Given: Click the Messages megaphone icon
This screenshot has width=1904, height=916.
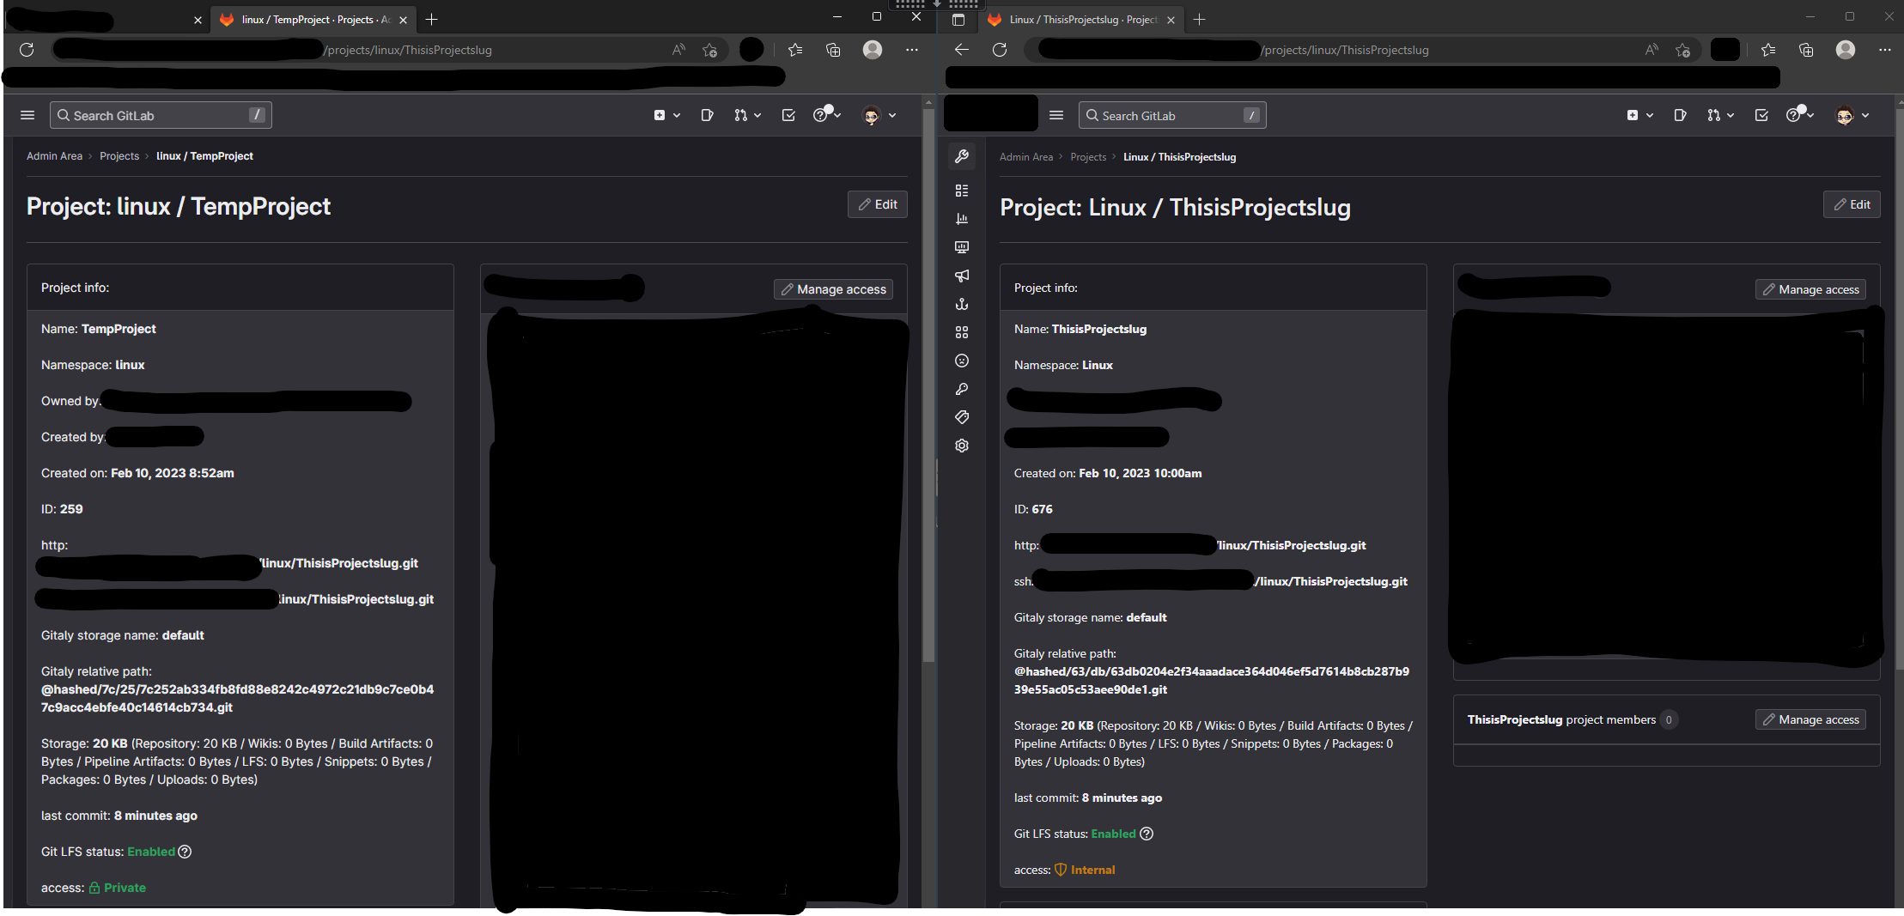Looking at the screenshot, I should [962, 276].
